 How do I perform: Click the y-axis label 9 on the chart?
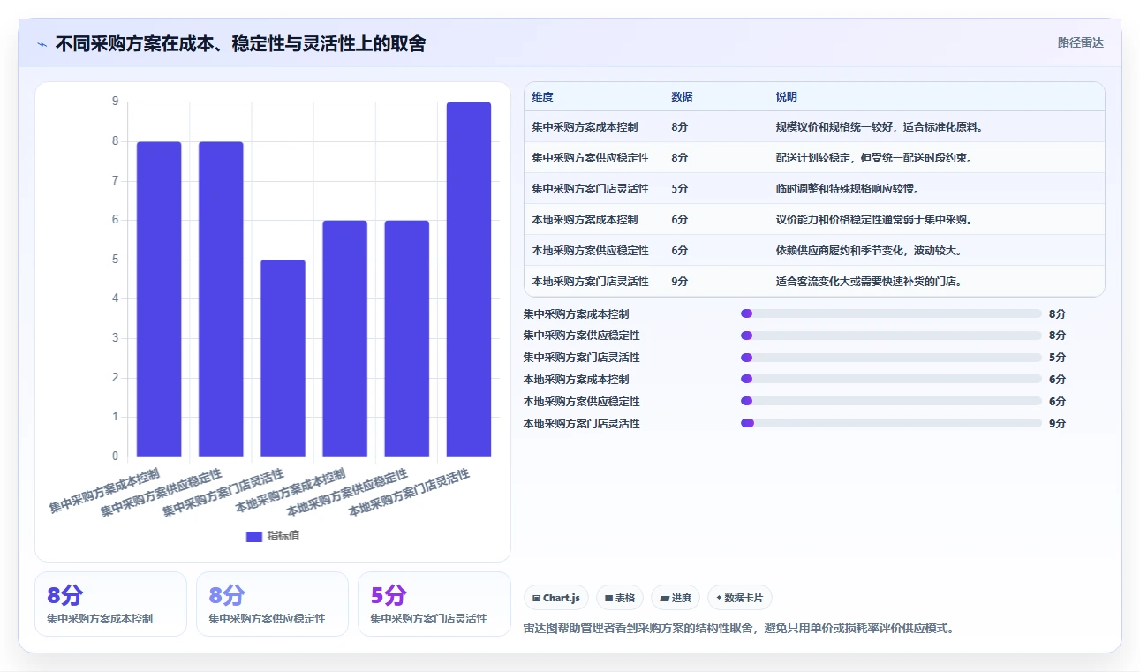(x=115, y=102)
